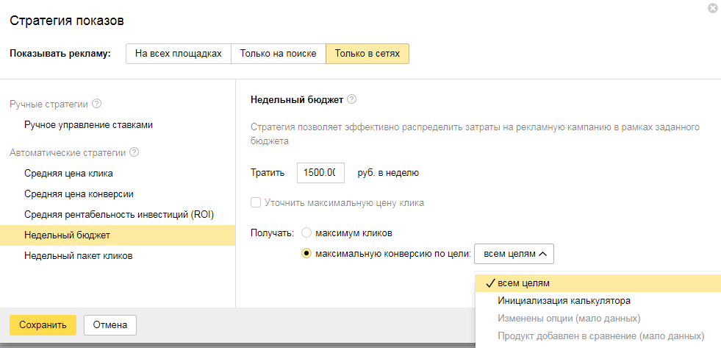The height and width of the screenshot is (348, 721).
Task: Switch to Только на поиске
Action: point(279,54)
